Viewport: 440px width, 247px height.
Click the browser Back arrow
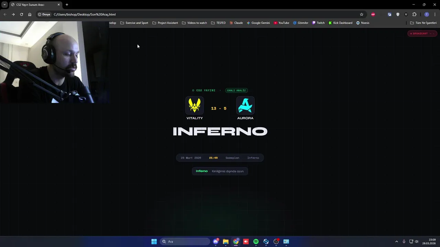5,14
